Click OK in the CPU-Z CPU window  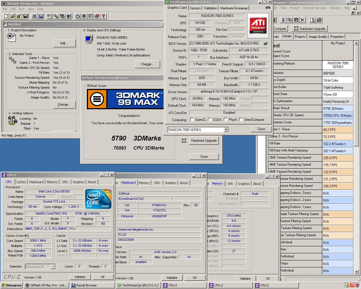[x=103, y=277]
